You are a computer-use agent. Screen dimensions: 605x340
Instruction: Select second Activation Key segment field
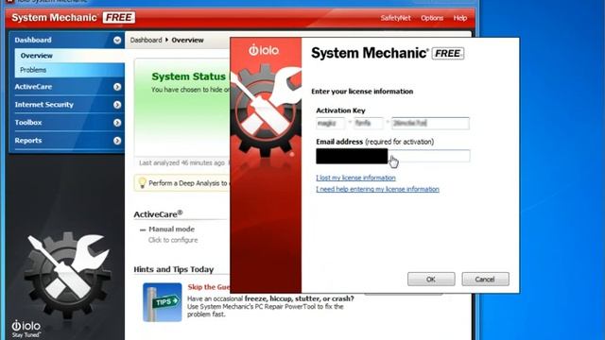[369, 124]
